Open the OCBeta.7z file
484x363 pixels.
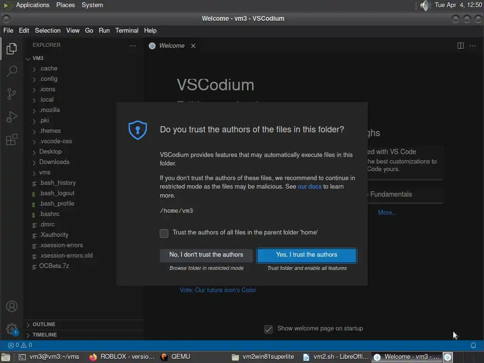tap(54, 266)
